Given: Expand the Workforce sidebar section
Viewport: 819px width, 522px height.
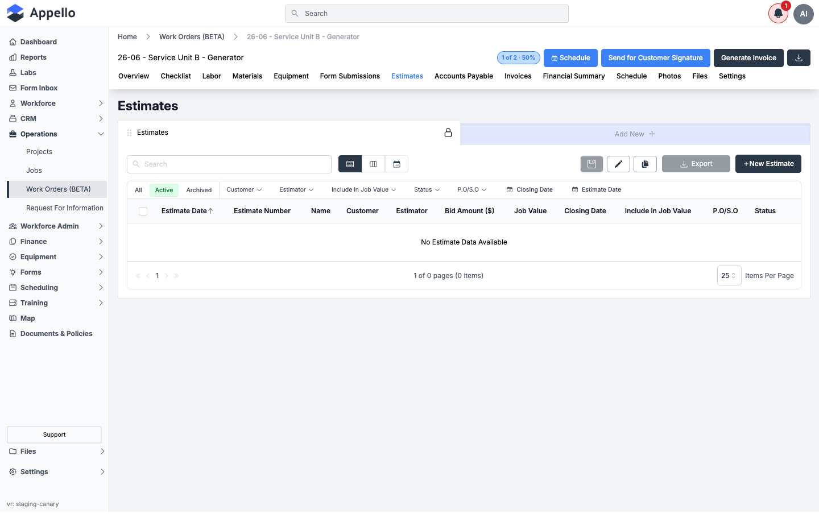Looking at the screenshot, I should pos(57,103).
